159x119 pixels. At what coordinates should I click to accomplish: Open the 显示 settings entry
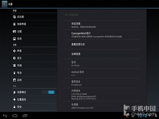[x=34, y=58]
